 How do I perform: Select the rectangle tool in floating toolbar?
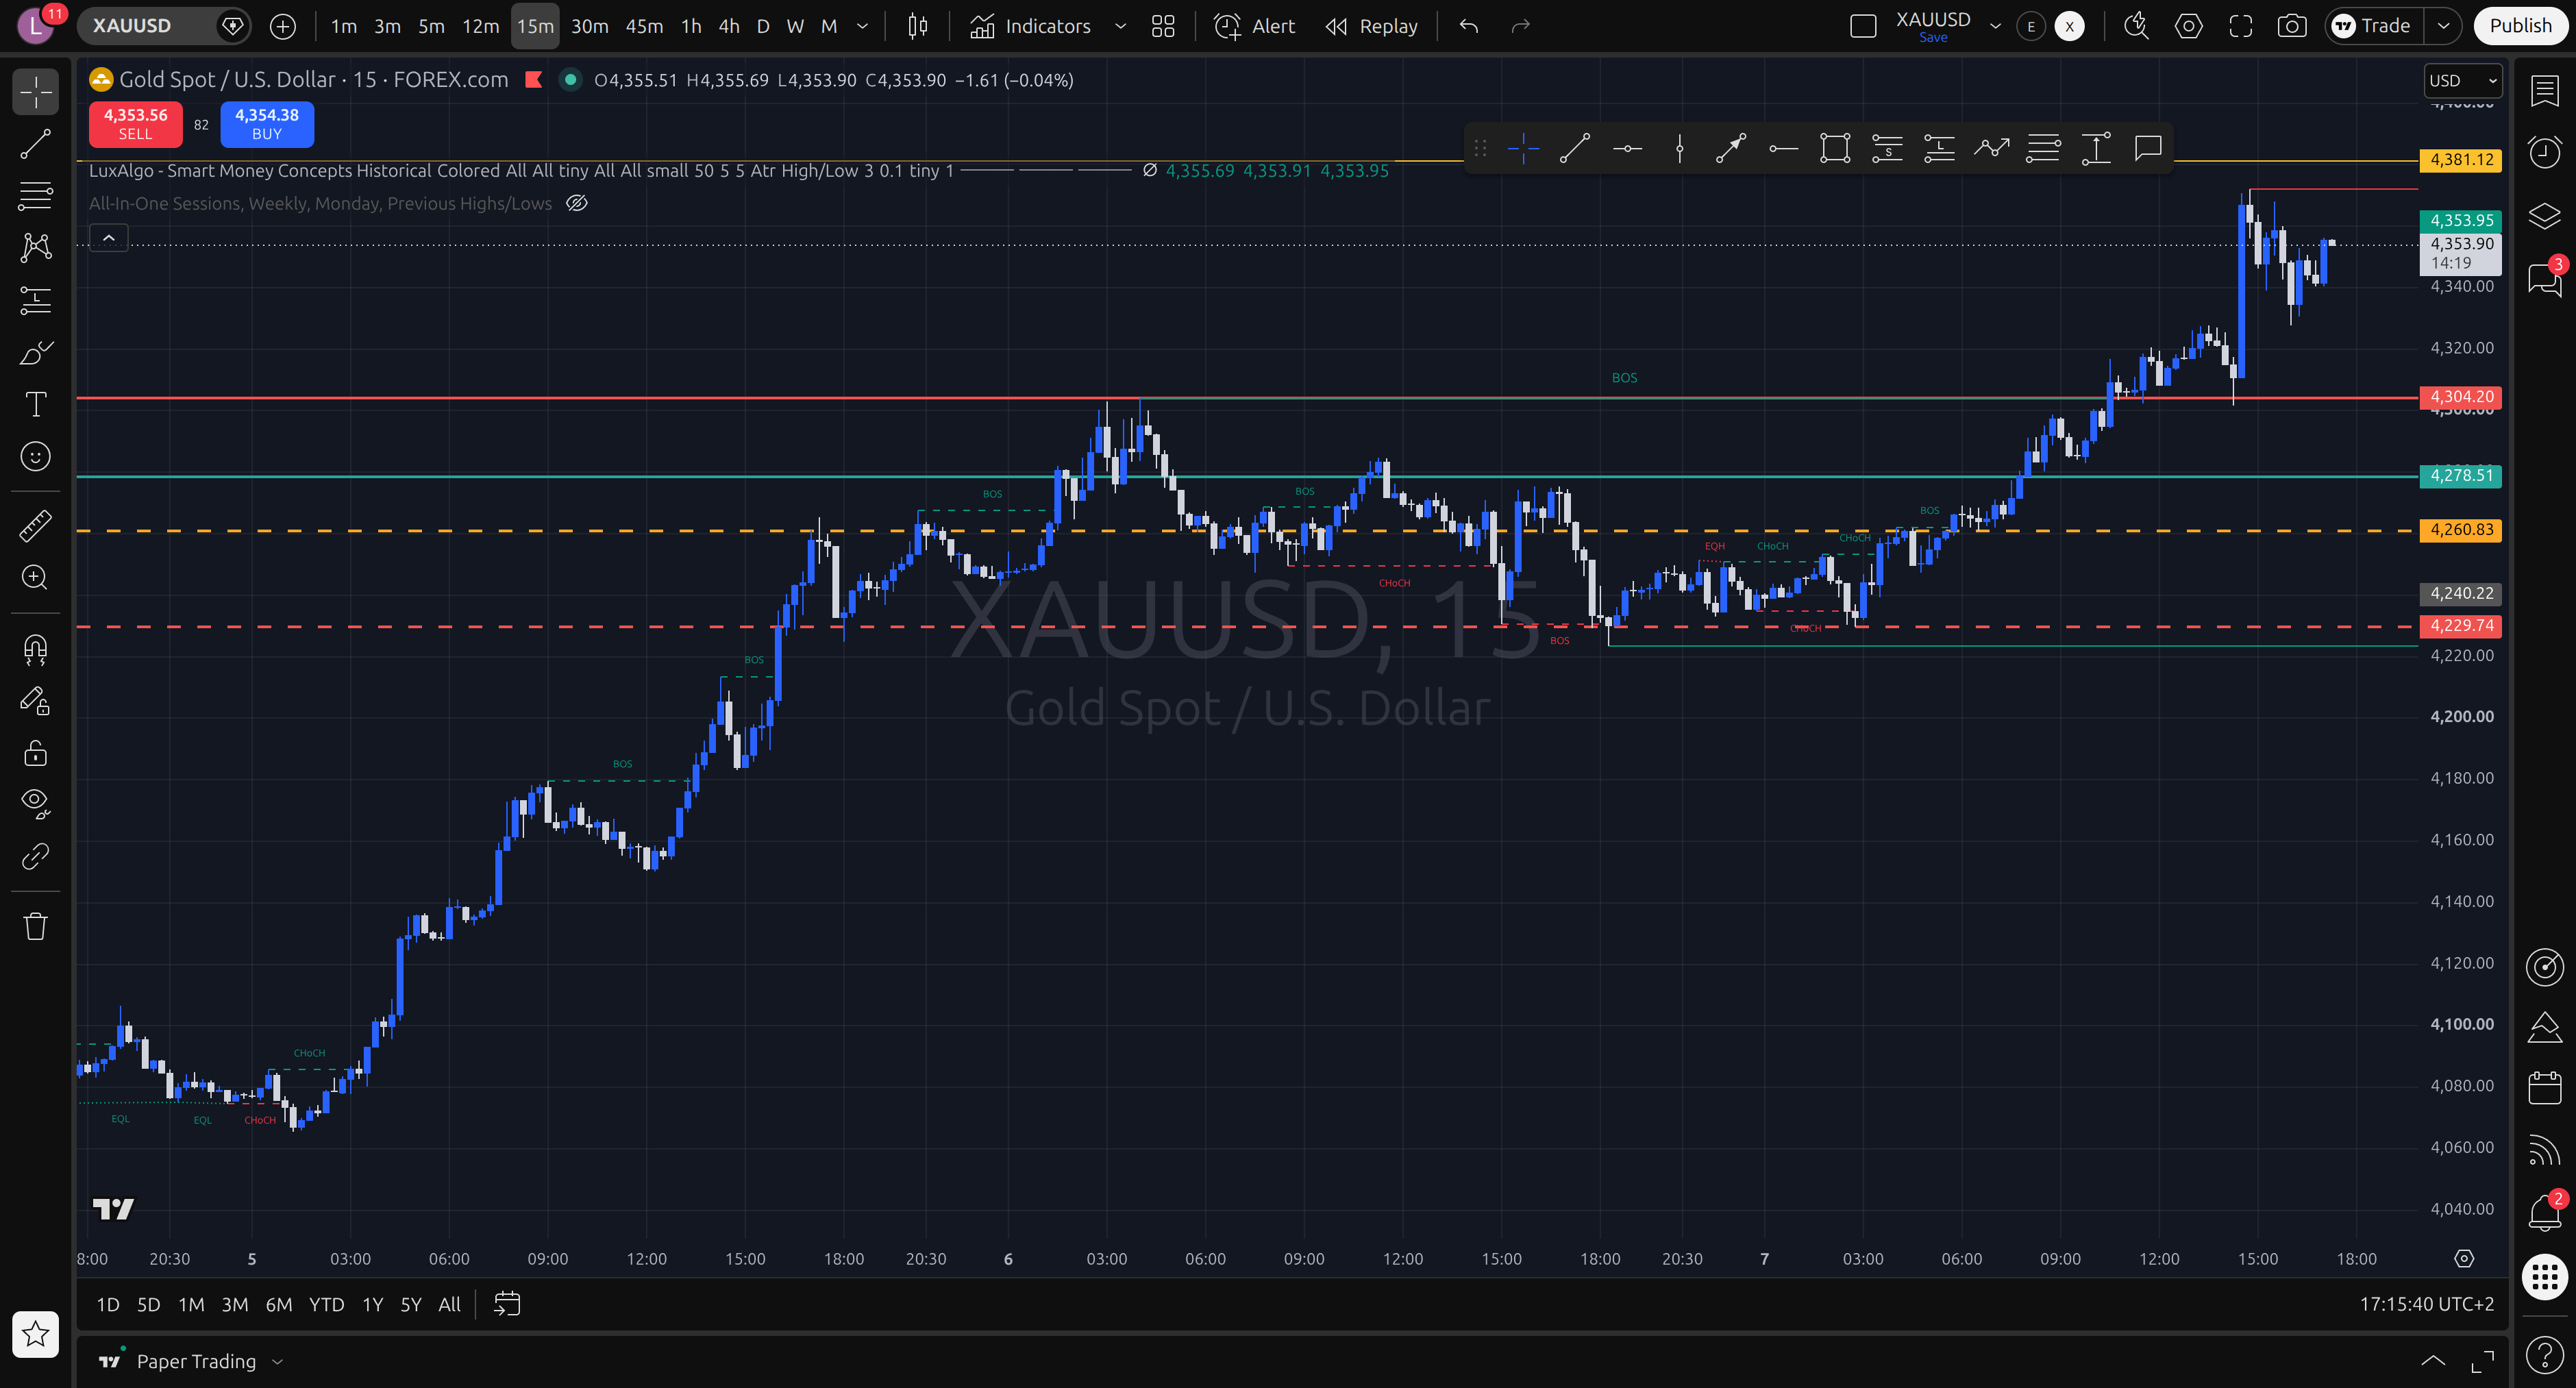(1835, 148)
